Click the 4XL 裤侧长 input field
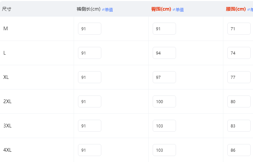253x162 pixels. (90, 150)
